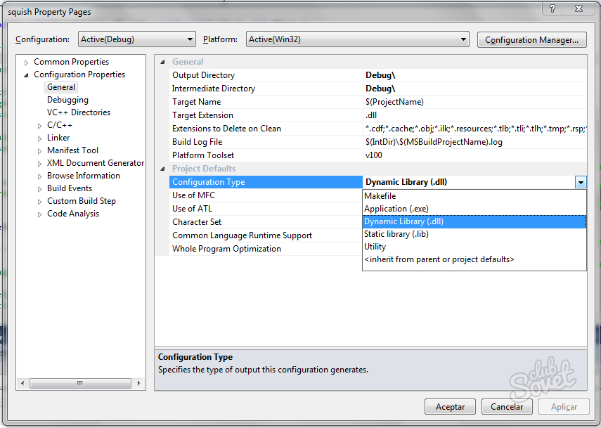Collapse the Configuration Properties node

pos(27,75)
